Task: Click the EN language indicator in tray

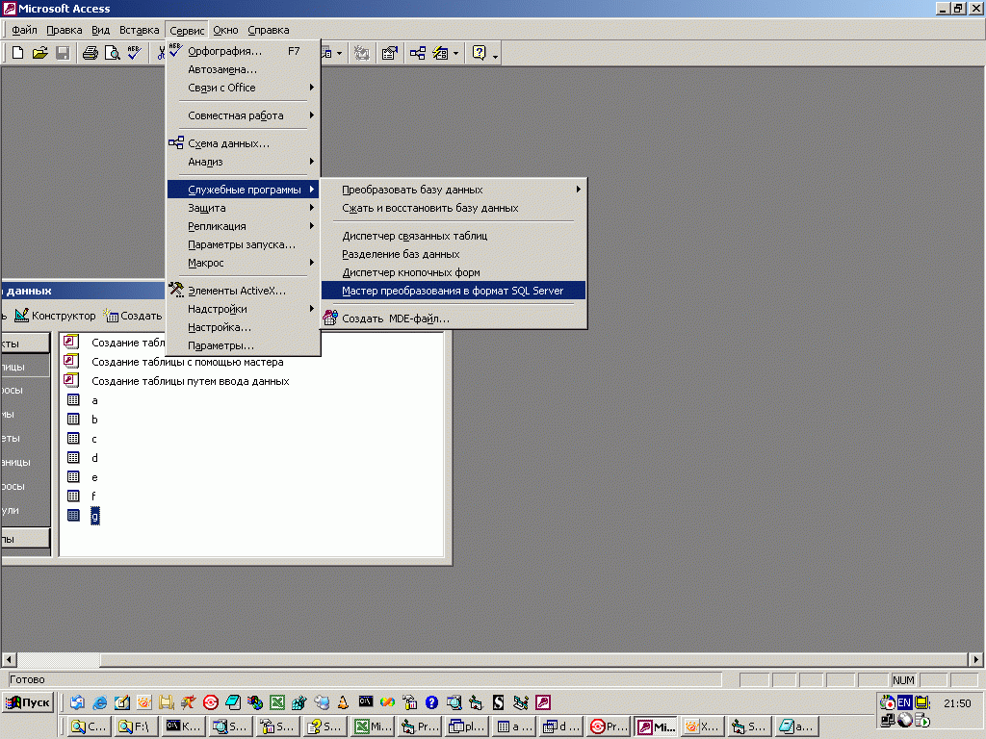Action: 904,702
